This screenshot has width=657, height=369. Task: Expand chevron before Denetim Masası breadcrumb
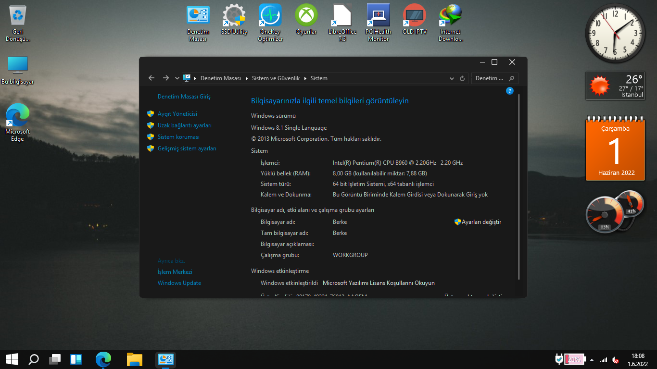click(x=195, y=78)
